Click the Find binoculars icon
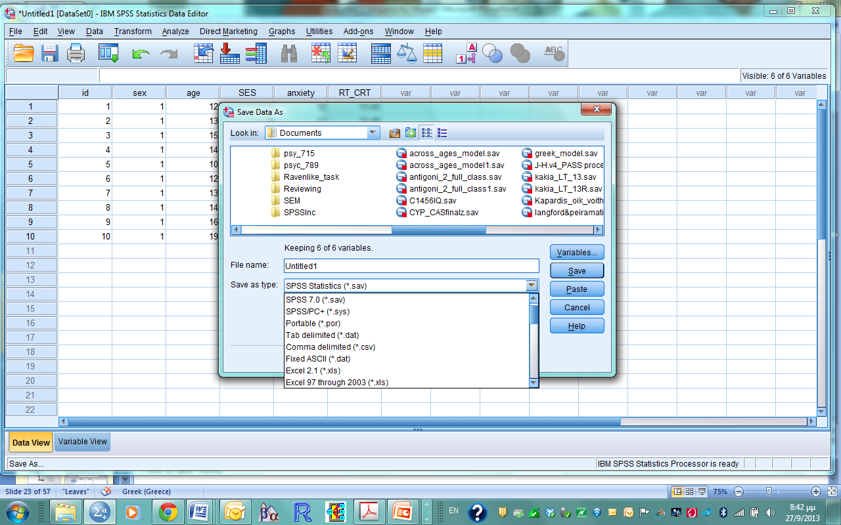 289,53
